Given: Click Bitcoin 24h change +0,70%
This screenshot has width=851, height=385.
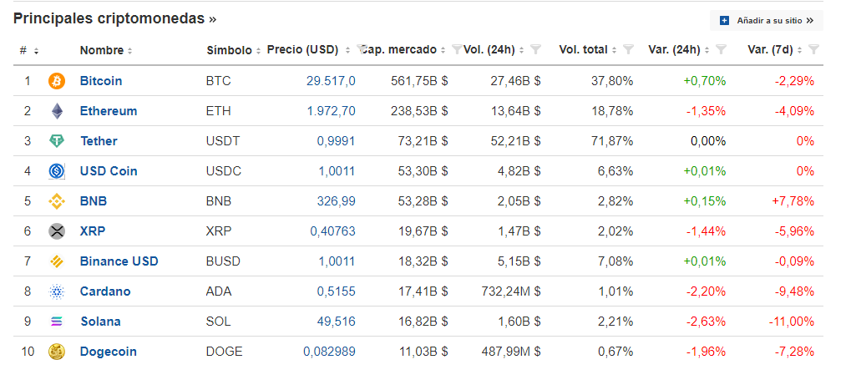Looking at the screenshot, I should [705, 82].
